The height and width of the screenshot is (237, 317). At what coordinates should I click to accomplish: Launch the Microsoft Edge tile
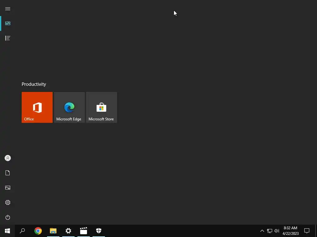tap(69, 107)
